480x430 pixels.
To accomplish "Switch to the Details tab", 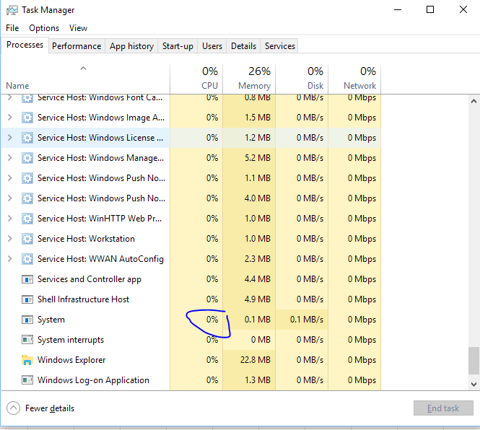I will [243, 46].
